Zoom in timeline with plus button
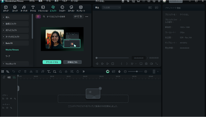Viewport: 206px width, 117px height. tap(145, 71)
